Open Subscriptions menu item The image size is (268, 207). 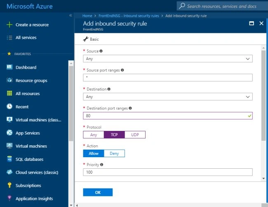click(28, 186)
